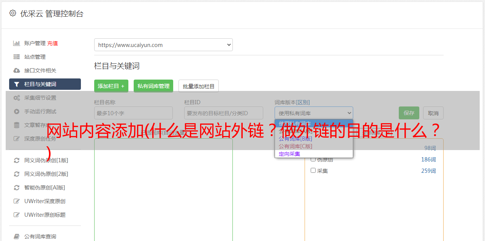Tick the 伪原创 checkbox
The width and height of the screenshot is (485, 241).
[313, 159]
